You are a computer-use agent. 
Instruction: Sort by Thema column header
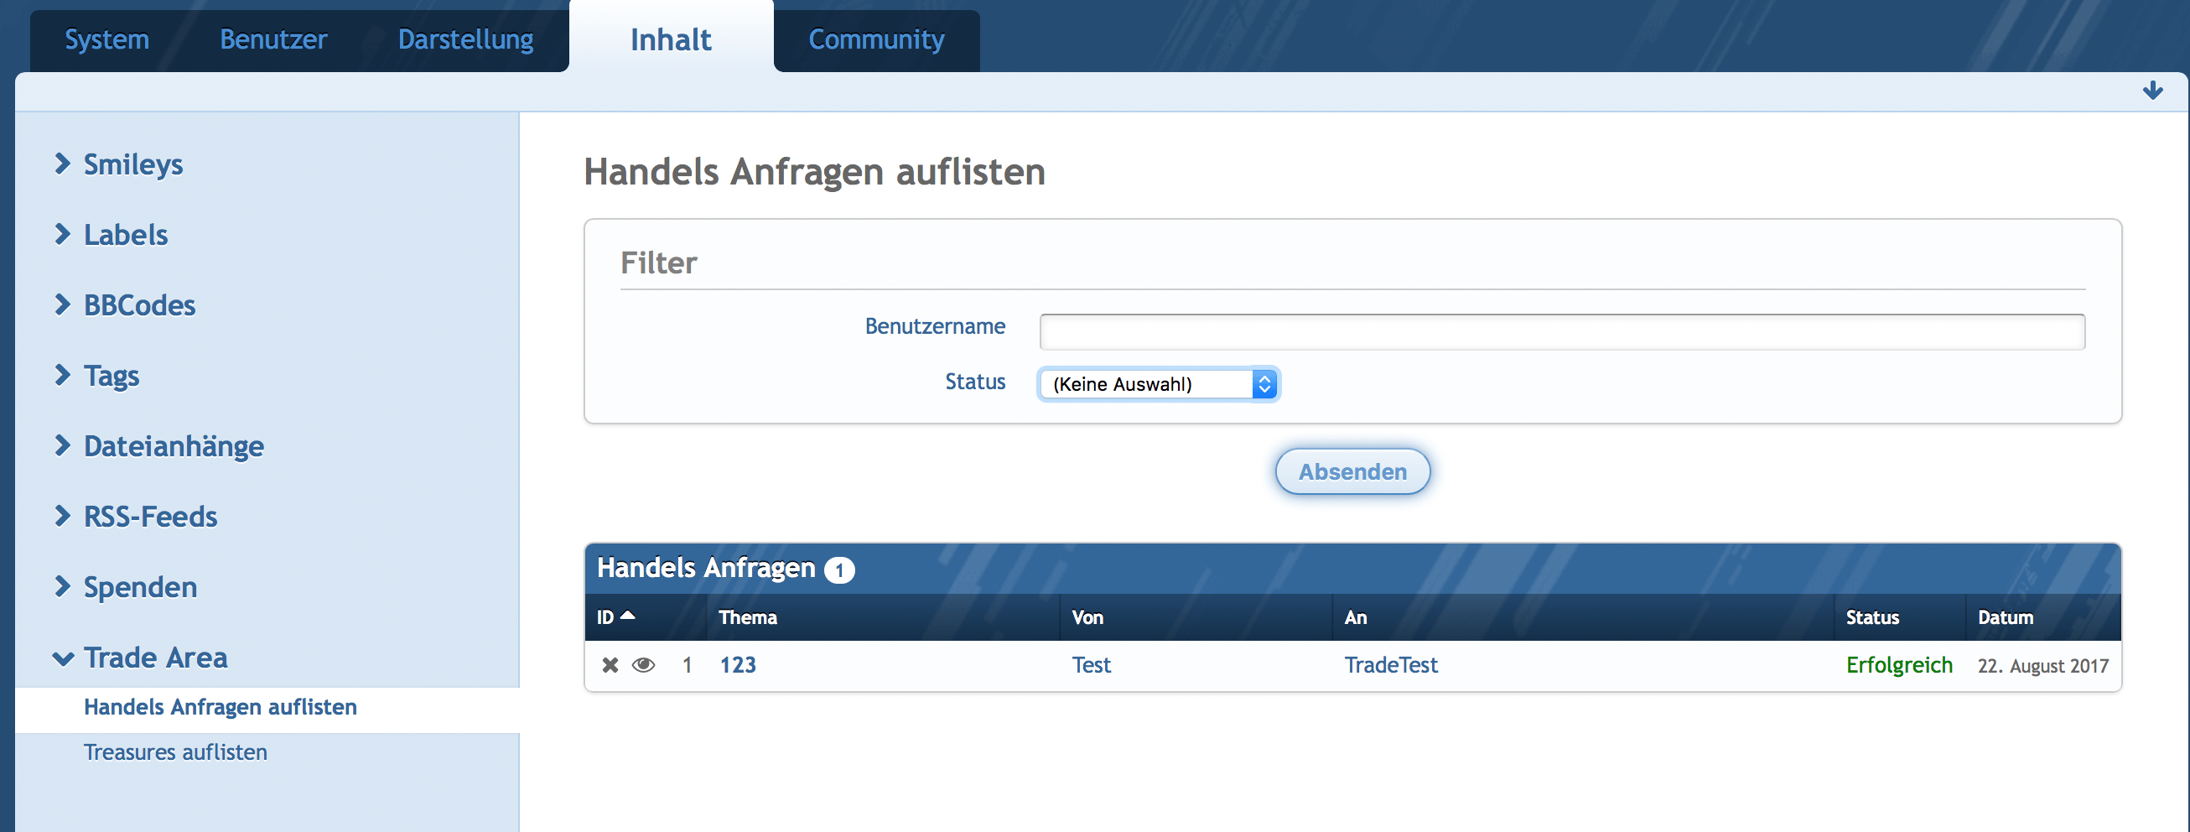click(747, 617)
